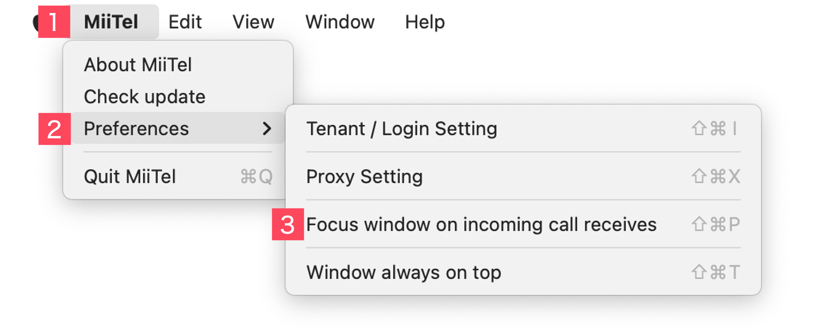Click the Apple logo menu icon

(x=36, y=22)
